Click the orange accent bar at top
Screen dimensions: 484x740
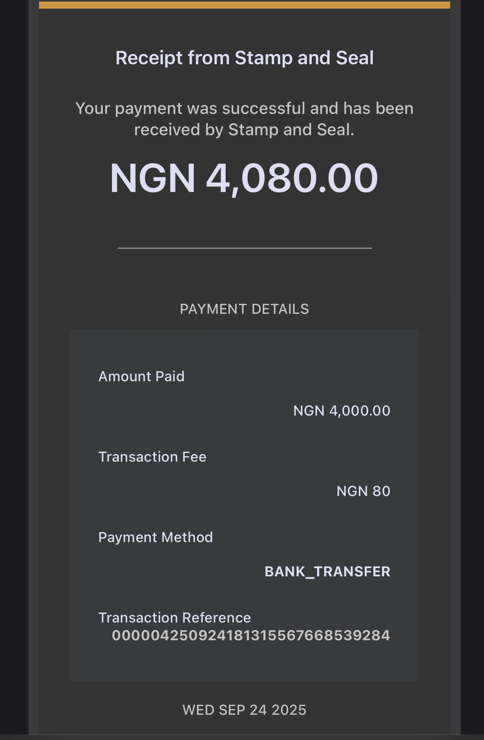(244, 5)
